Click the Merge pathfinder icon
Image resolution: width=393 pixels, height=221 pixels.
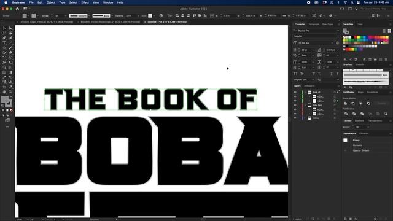click(362, 114)
